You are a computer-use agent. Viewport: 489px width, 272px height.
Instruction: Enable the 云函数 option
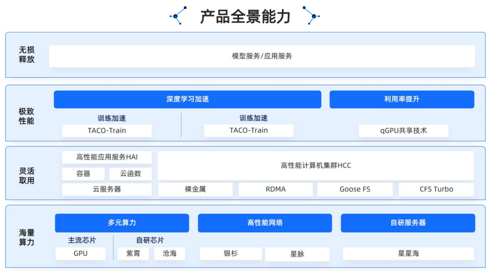131,173
